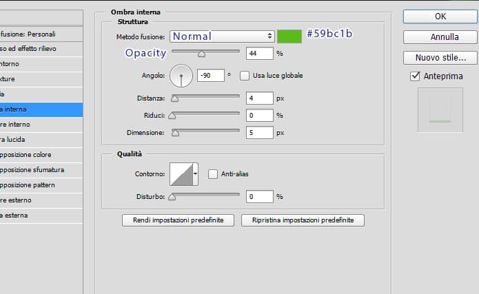Toggle Anteprima preview checkbox
This screenshot has width=479, height=294.
415,76
